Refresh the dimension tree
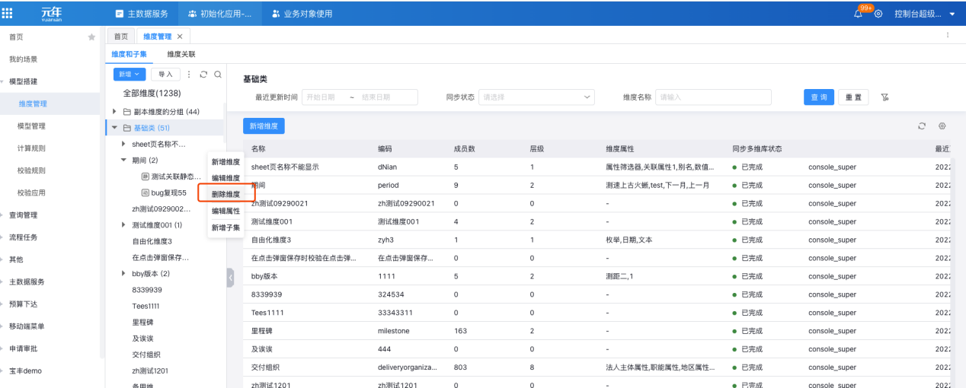This screenshot has width=966, height=388. (x=203, y=74)
